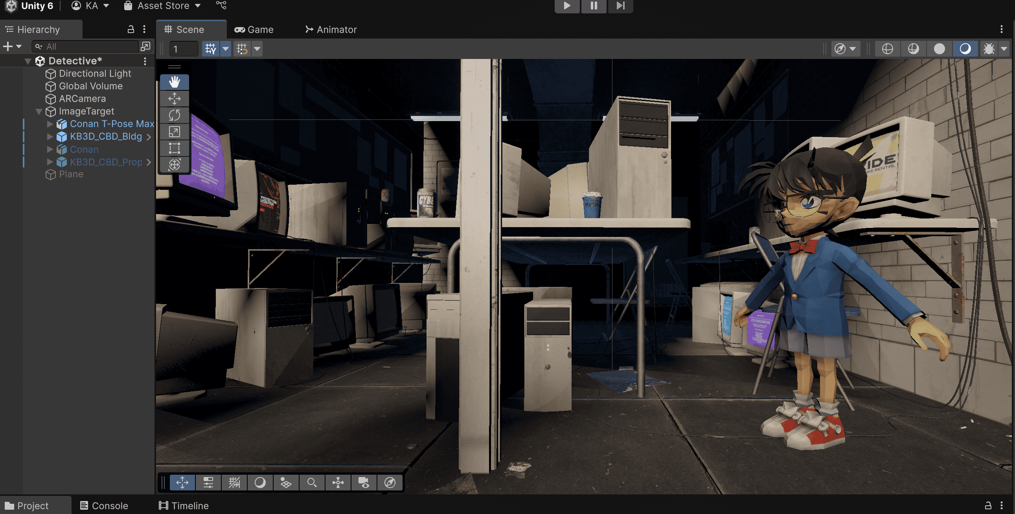Click the scene search-by-type icon in Hierarchy
The height and width of the screenshot is (514, 1015).
click(145, 46)
